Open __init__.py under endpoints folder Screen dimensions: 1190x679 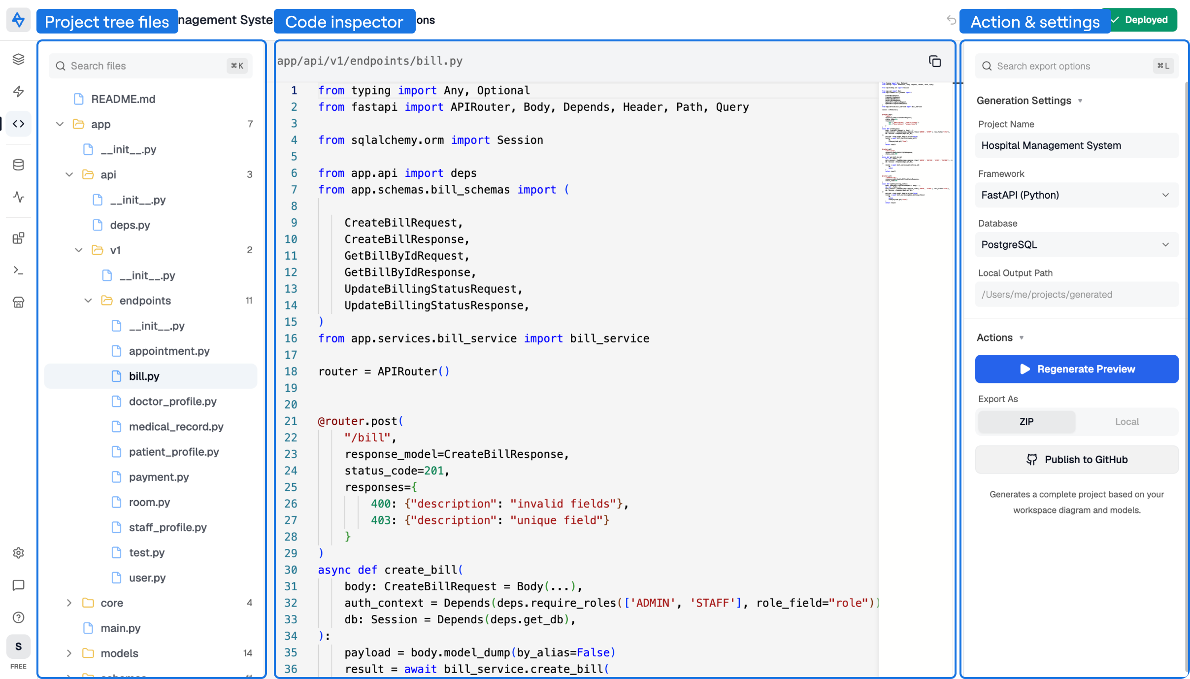click(151, 326)
